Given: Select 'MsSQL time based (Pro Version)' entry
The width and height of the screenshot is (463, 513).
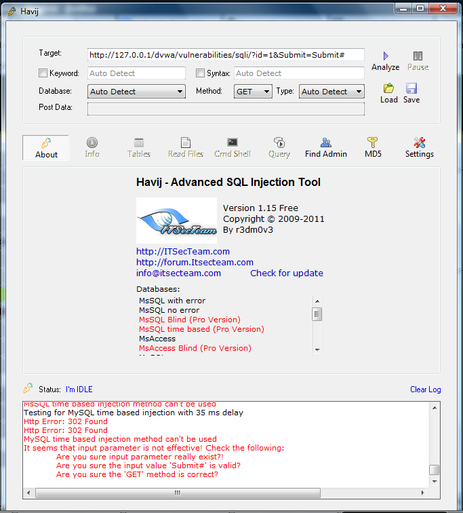Looking at the screenshot, I should click(201, 329).
